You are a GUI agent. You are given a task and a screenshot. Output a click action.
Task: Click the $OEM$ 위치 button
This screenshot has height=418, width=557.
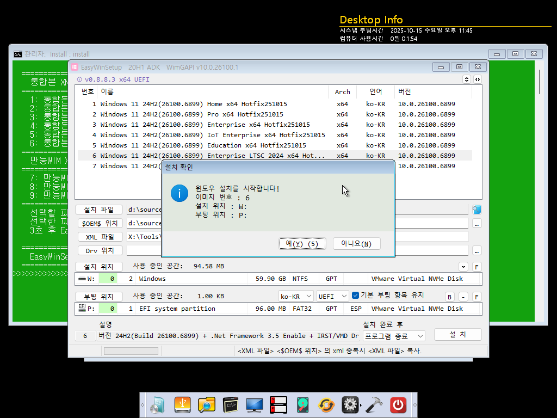pos(100,223)
